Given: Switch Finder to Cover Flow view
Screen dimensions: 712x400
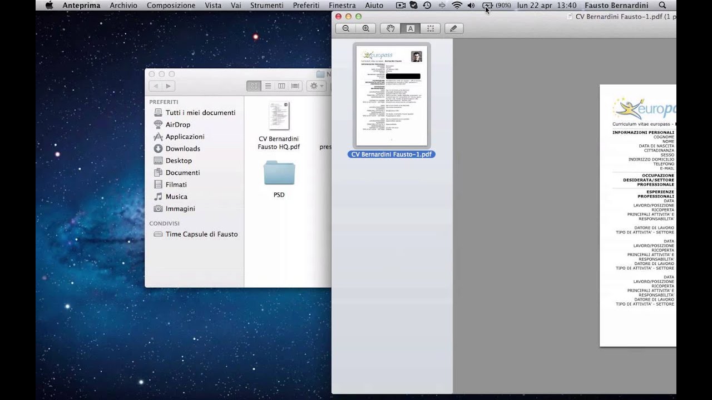Looking at the screenshot, I should (x=295, y=86).
